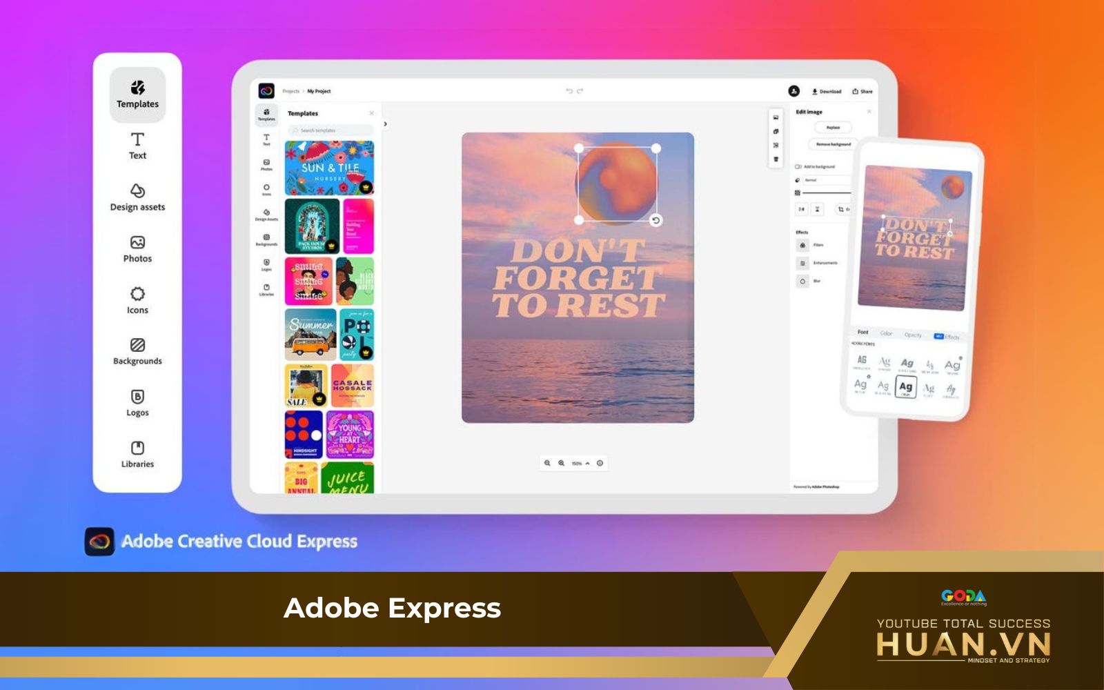Select Templates in the tablet app's rail
The width and height of the screenshot is (1104, 690).
coord(266,115)
